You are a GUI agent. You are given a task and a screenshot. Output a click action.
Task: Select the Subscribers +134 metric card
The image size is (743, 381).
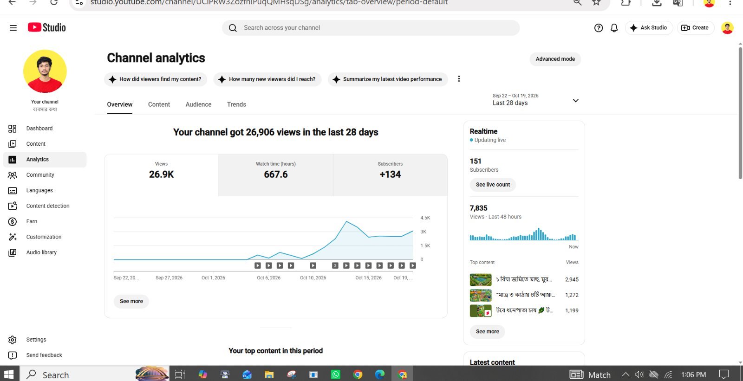390,175
